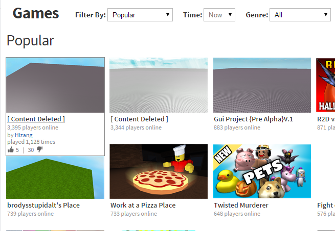Select thumbnail of game with 3,344 players online
This screenshot has width=335, height=231.
coord(159,85)
